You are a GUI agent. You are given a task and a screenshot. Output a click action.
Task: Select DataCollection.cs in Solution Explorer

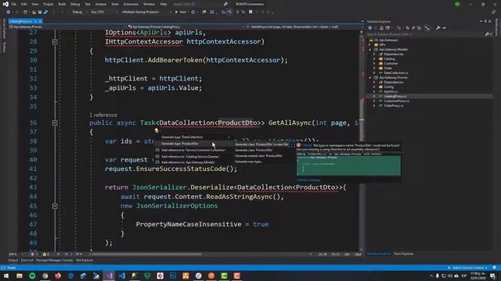coord(396,73)
